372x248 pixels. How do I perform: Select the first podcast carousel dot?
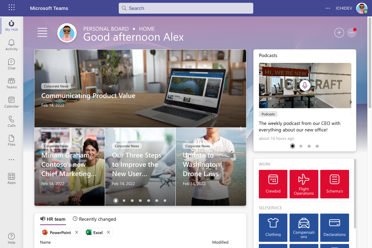(x=293, y=146)
